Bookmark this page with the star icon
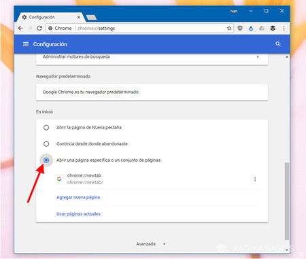 point(229,29)
